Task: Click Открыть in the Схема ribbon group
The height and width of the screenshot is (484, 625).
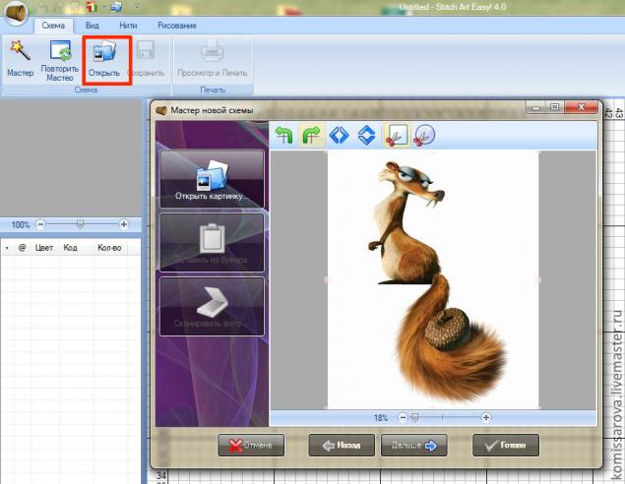Action: 105,60
